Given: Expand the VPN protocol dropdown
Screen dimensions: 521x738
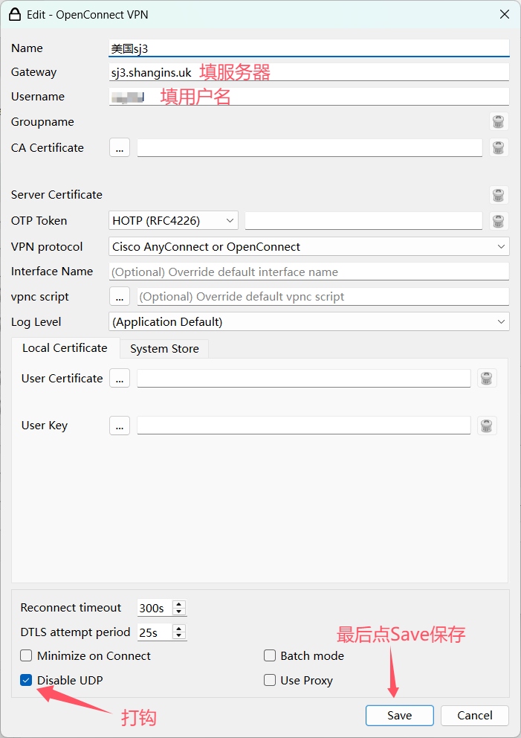Looking at the screenshot, I should [308, 247].
